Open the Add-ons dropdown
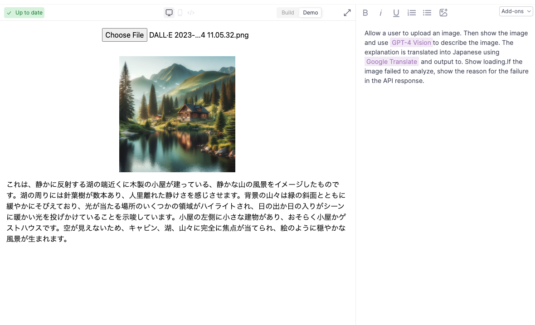Screen dimensions: 535x325 [516, 11]
